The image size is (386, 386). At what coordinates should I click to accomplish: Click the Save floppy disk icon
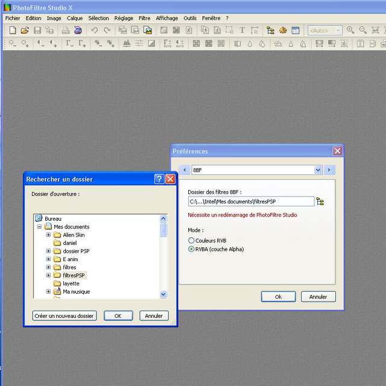[37, 30]
